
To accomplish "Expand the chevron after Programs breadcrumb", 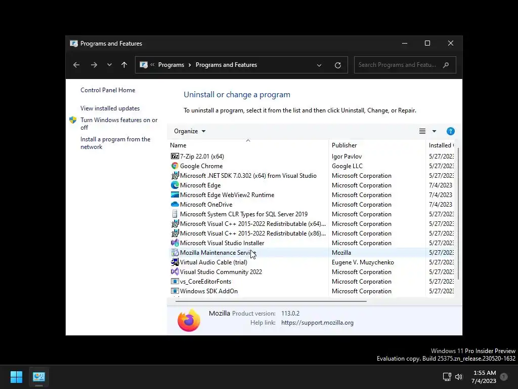I will click(190, 65).
